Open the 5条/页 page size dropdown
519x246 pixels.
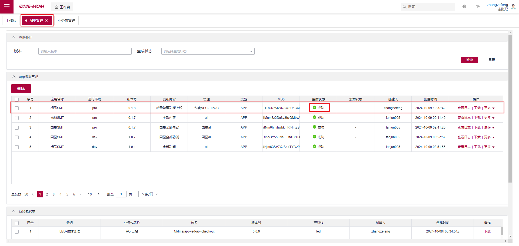[x=150, y=194]
